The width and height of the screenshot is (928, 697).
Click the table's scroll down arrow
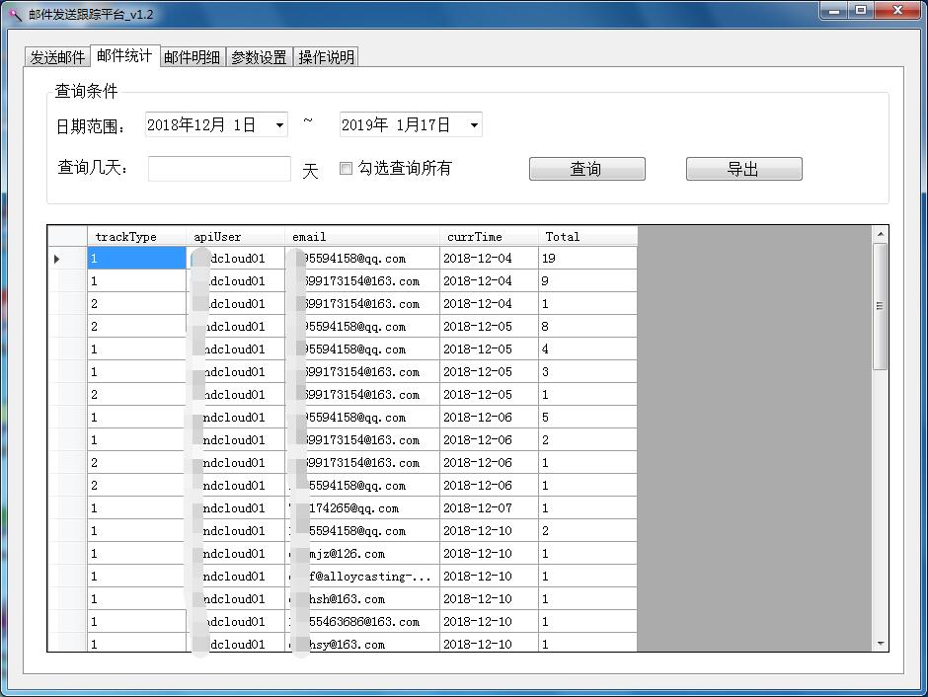pos(881,644)
